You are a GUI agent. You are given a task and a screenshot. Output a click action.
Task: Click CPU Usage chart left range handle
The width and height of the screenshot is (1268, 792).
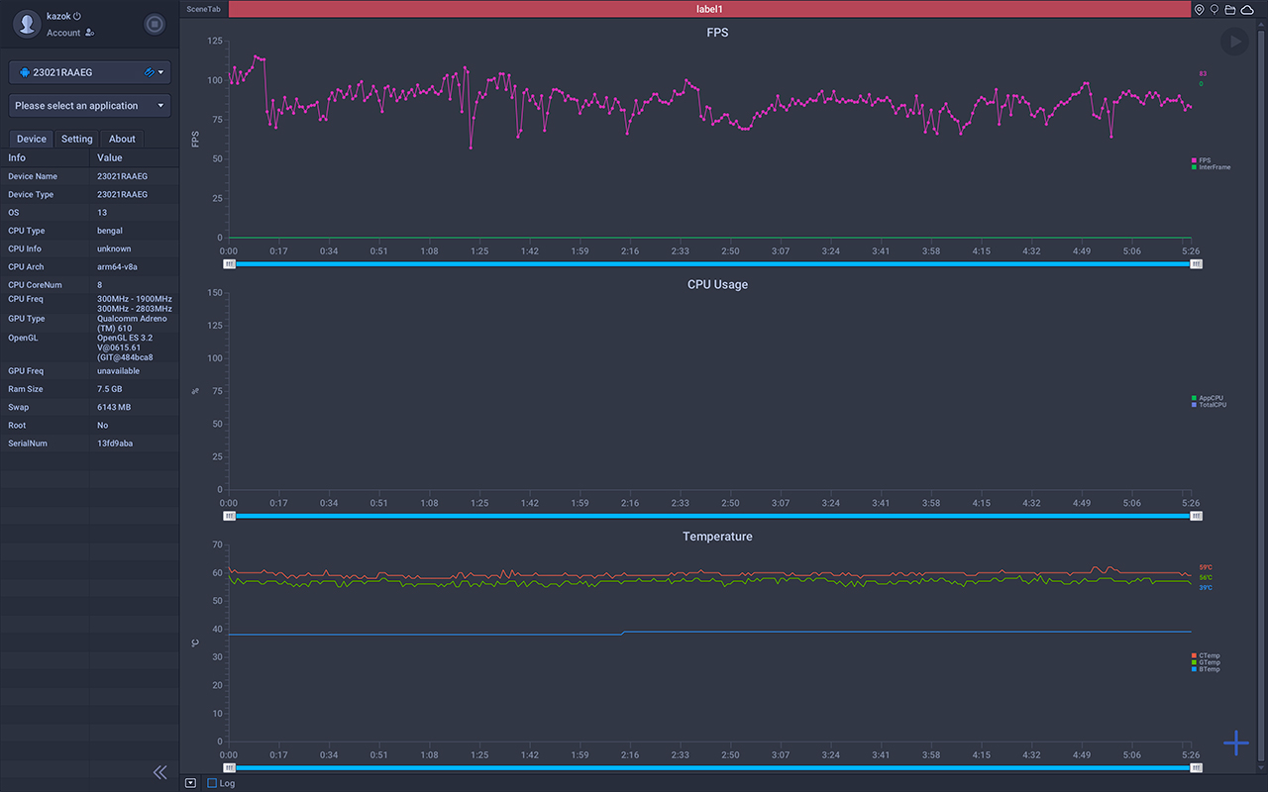230,516
